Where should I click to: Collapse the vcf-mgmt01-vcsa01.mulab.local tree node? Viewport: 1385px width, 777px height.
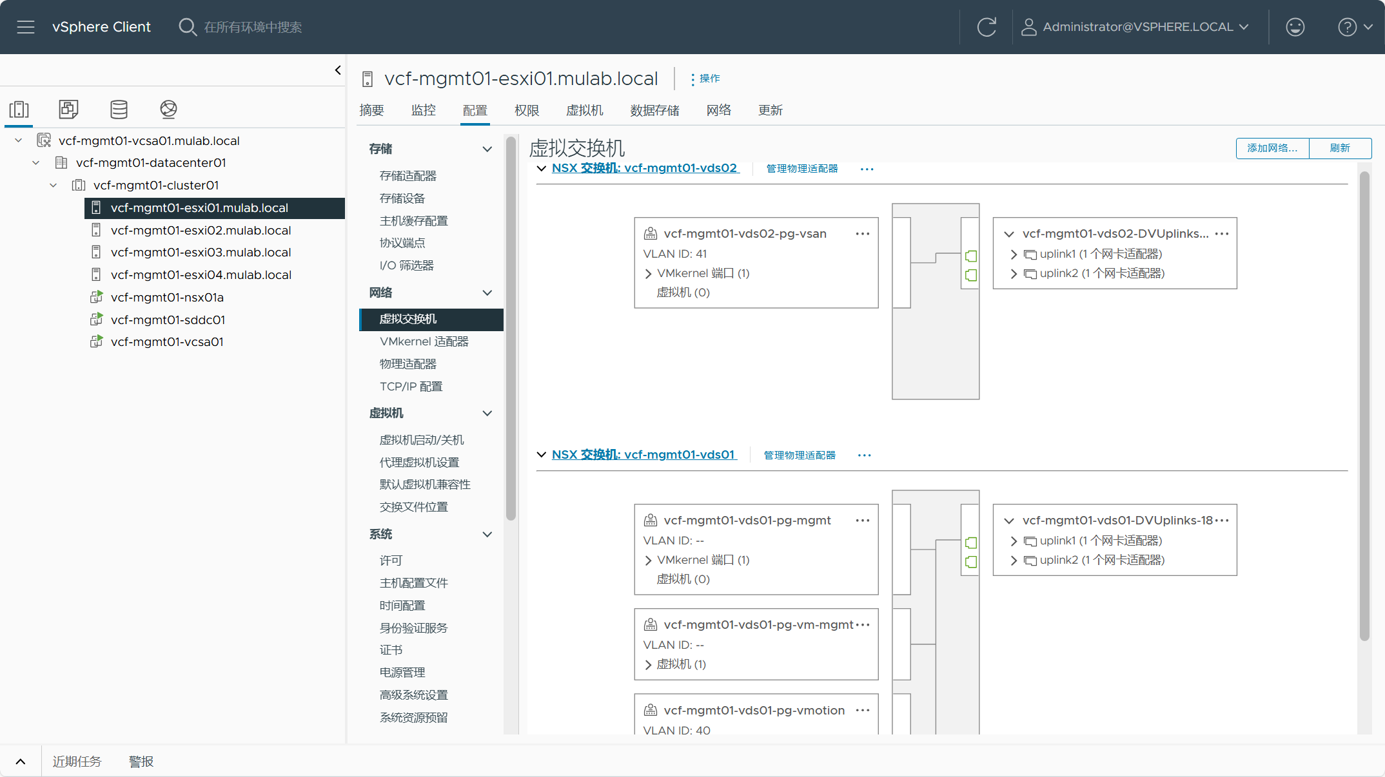click(19, 140)
